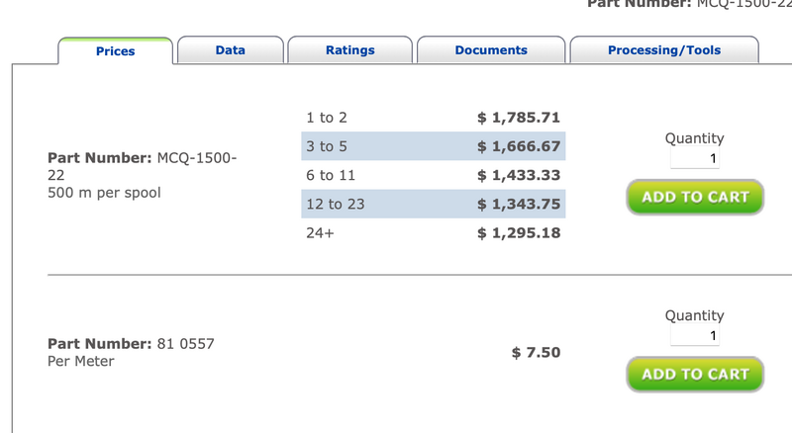Viewport: 792px width, 433px height.
Task: Switch to the Data tab
Action: [x=231, y=50]
